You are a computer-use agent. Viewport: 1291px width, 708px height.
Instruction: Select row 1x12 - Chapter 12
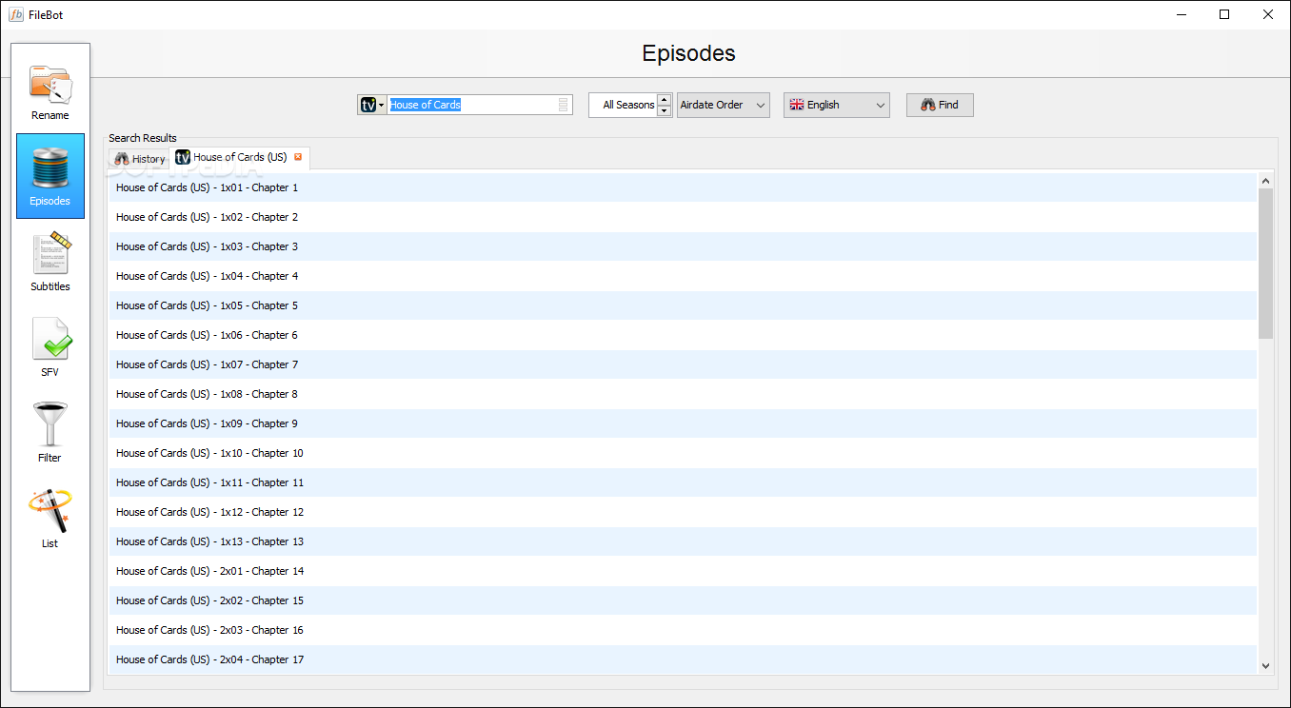click(684, 512)
